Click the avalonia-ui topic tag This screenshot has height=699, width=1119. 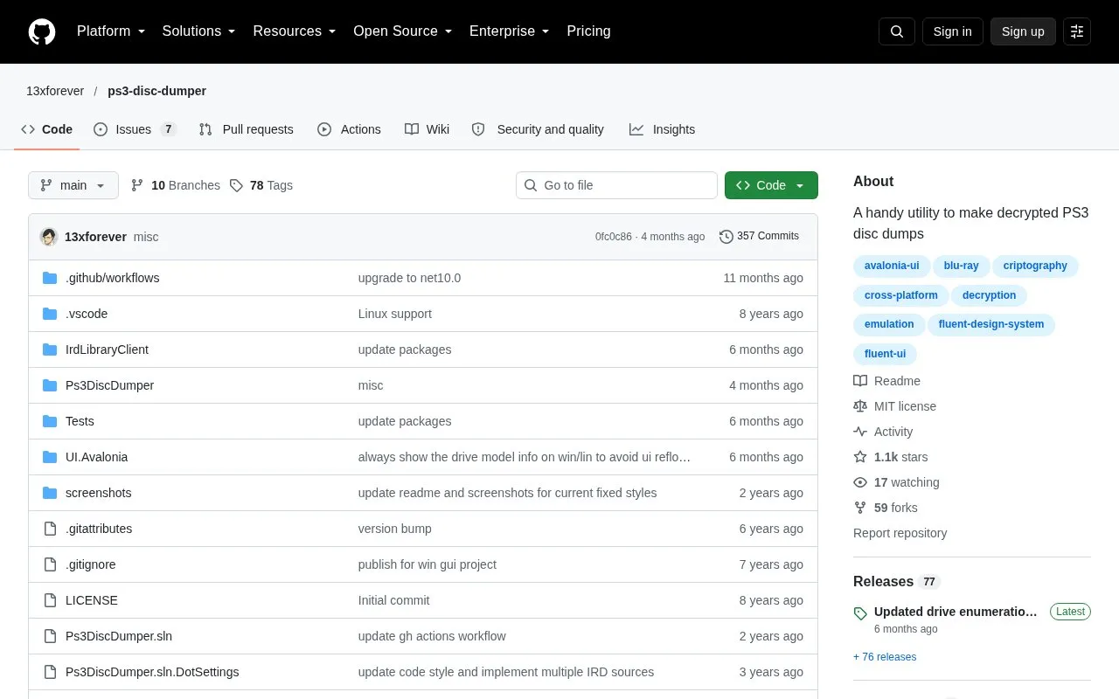tap(892, 266)
